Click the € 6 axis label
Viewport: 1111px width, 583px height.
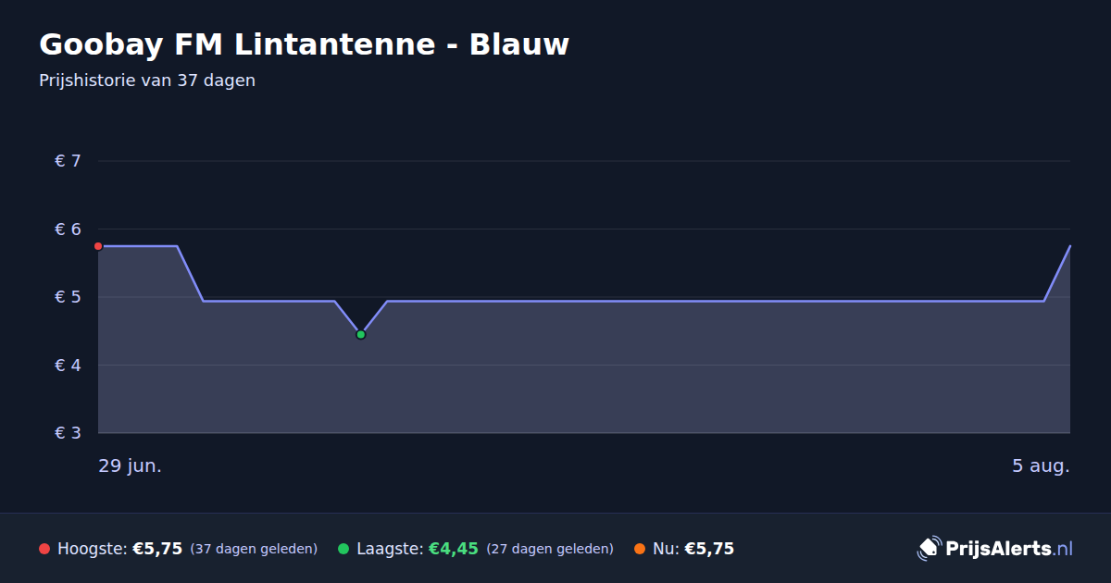pos(69,229)
